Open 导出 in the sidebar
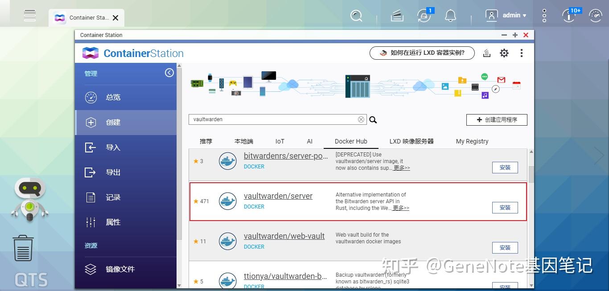Screen dimensions: 609x291 point(126,172)
